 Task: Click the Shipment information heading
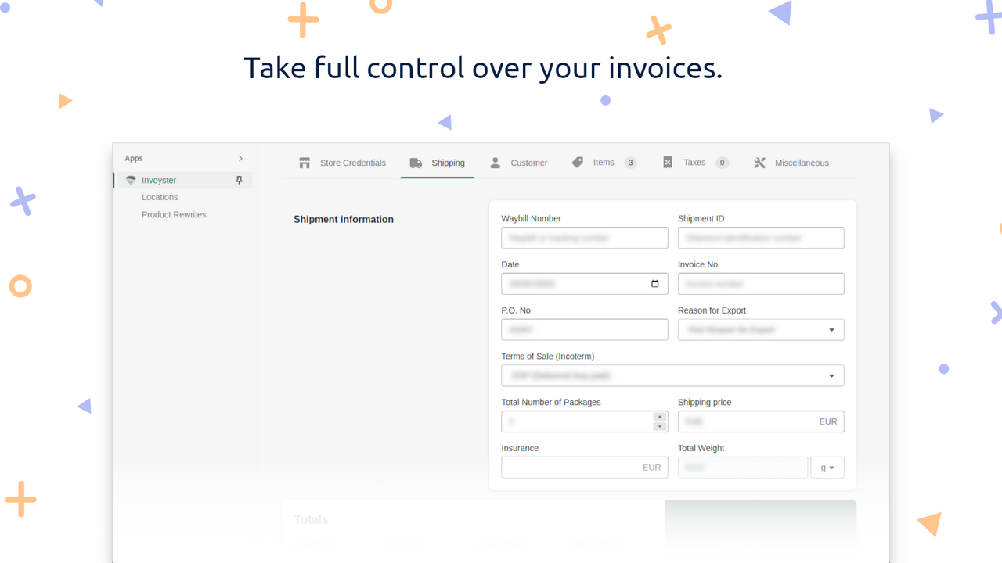[344, 220]
